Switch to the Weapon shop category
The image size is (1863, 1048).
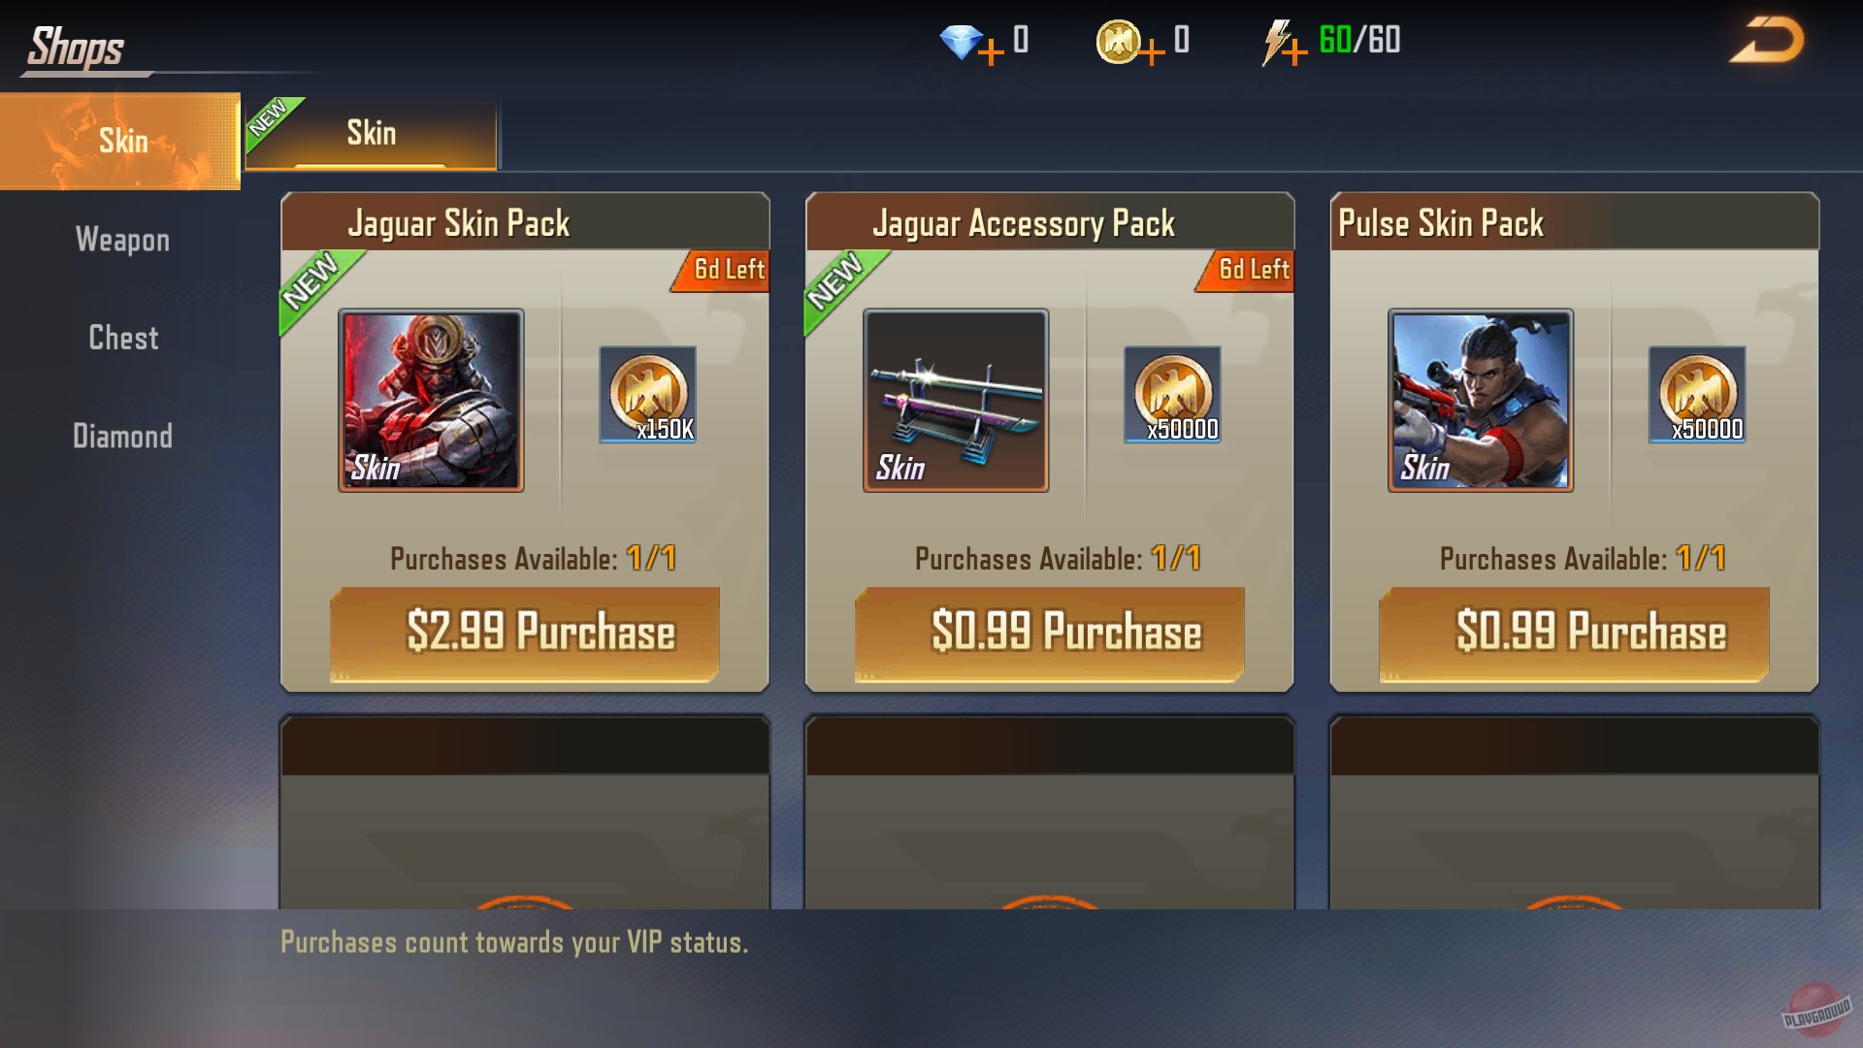coord(122,240)
